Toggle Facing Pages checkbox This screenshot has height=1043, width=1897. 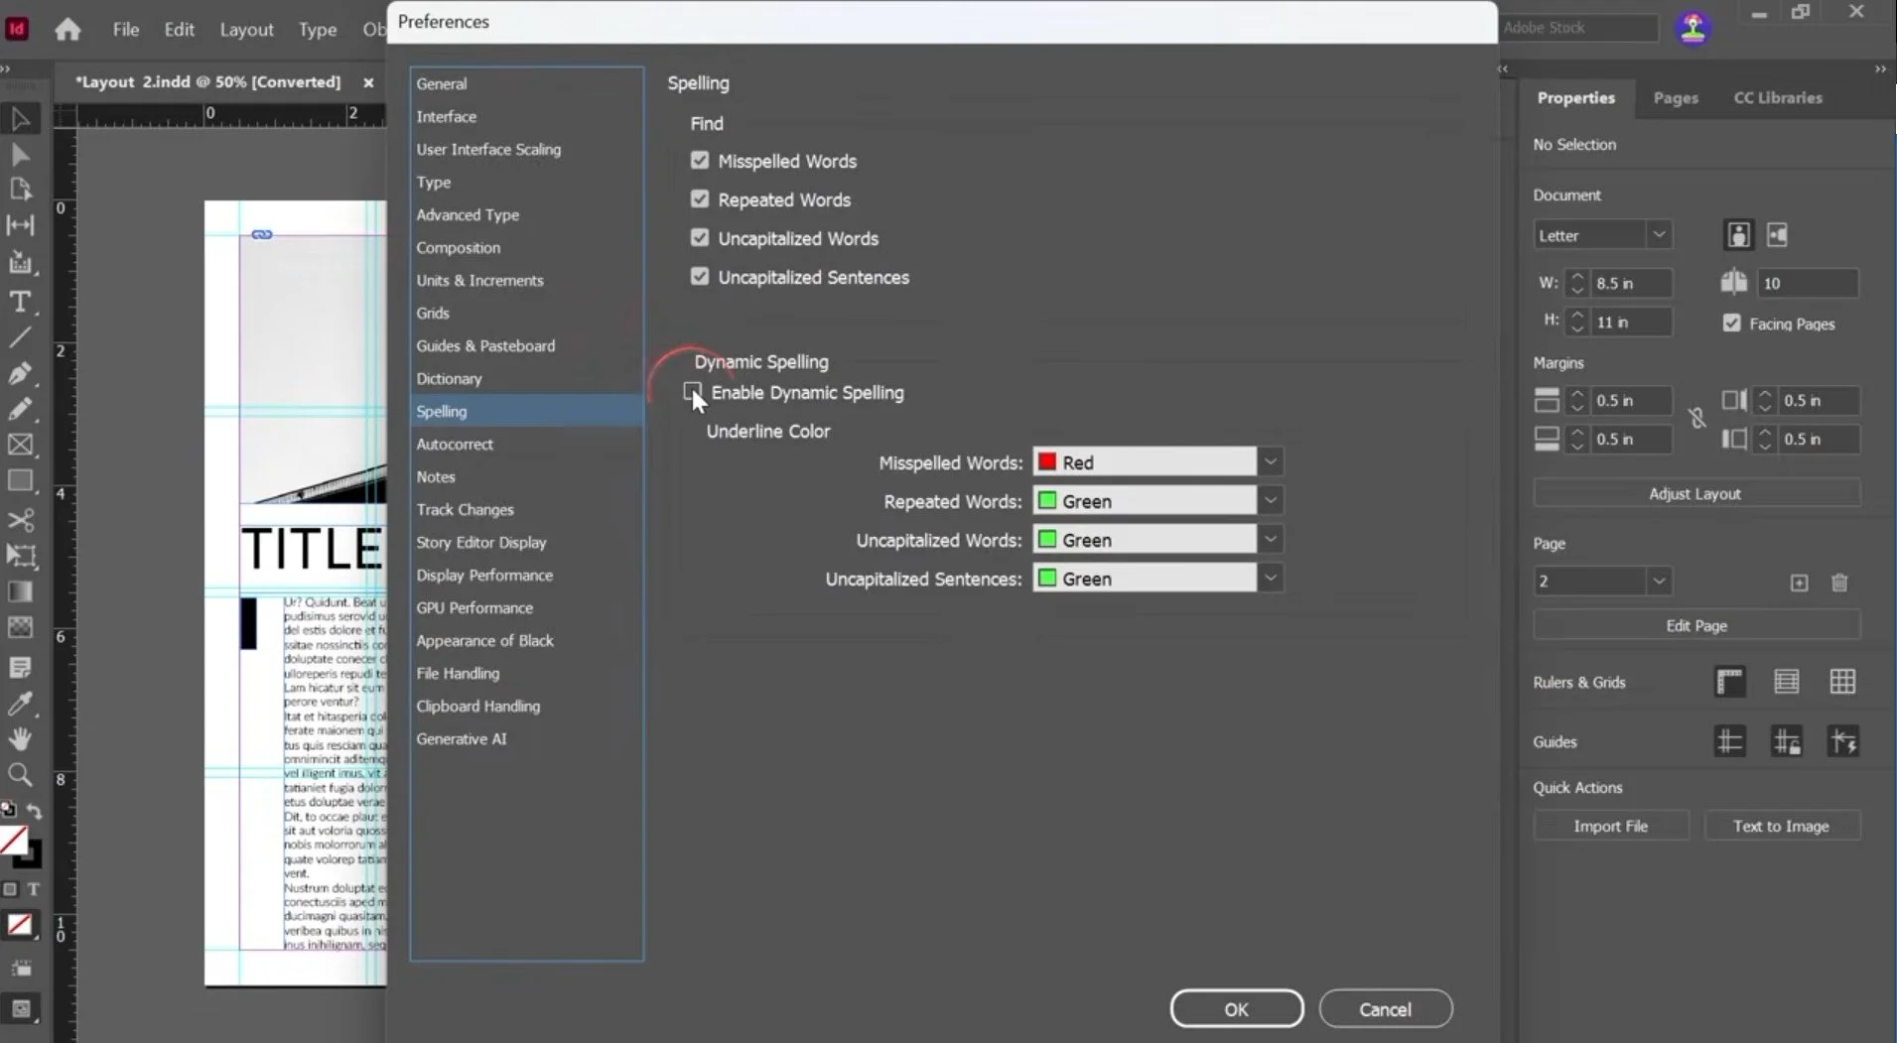(x=1732, y=324)
